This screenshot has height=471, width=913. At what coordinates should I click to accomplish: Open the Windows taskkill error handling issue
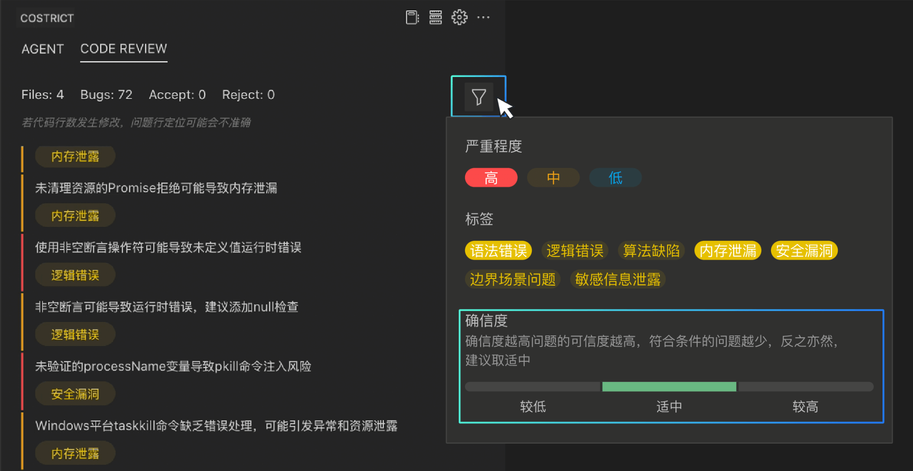pyautogui.click(x=216, y=426)
